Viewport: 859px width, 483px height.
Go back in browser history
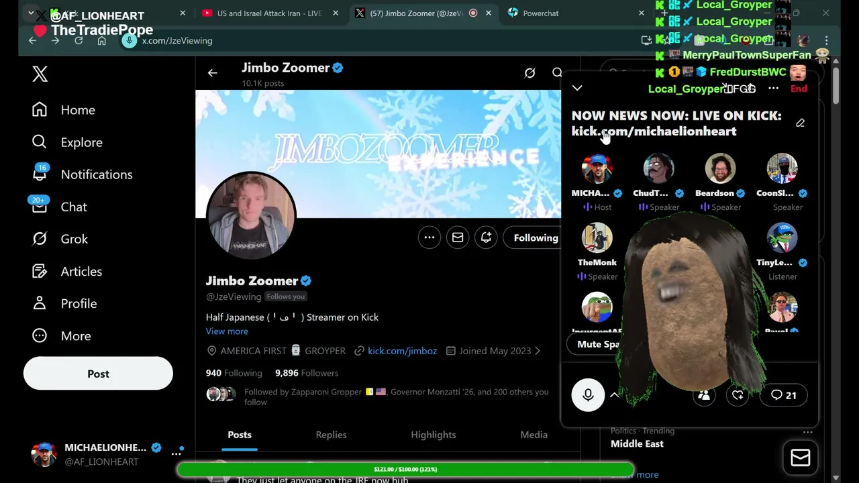tap(32, 41)
